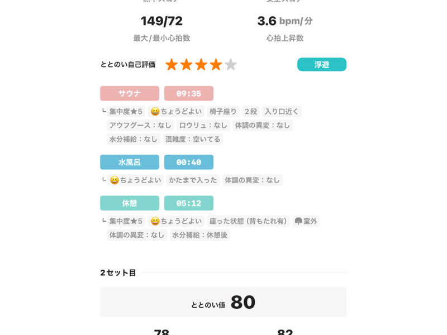Click the ととのい値 80 score panel

click(x=223, y=302)
